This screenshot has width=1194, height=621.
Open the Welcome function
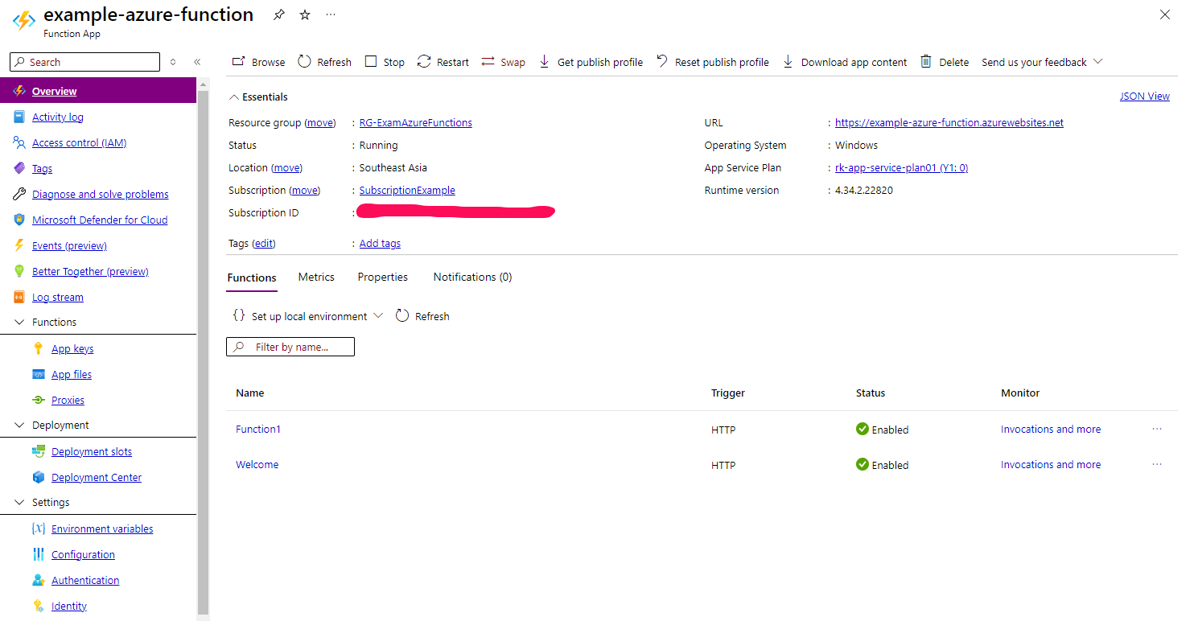(257, 464)
